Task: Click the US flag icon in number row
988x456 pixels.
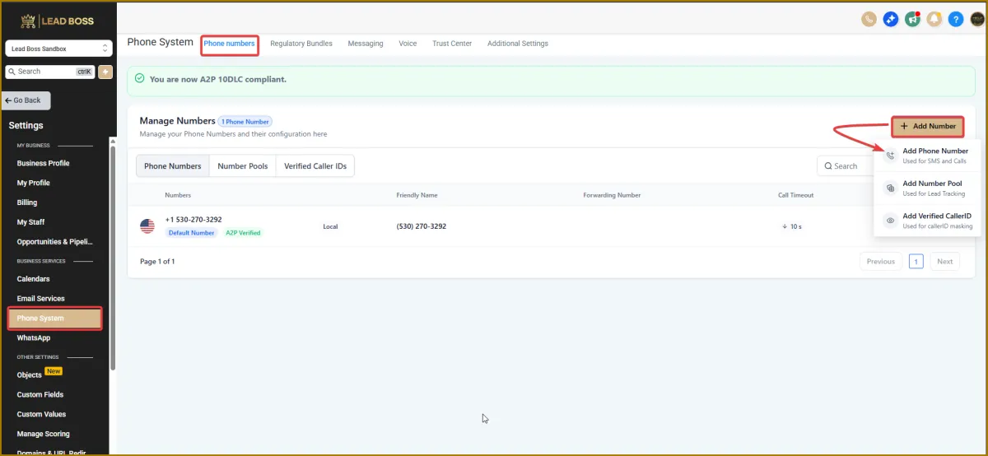Action: coord(147,226)
